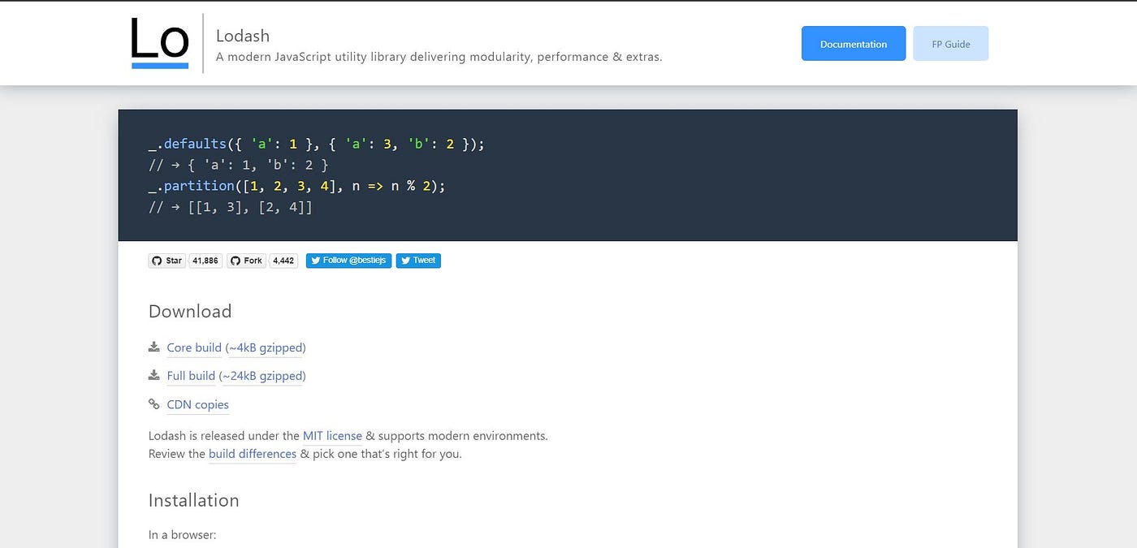Image resolution: width=1137 pixels, height=548 pixels.
Task: Click the download icon beside Full build
Action: coord(153,375)
